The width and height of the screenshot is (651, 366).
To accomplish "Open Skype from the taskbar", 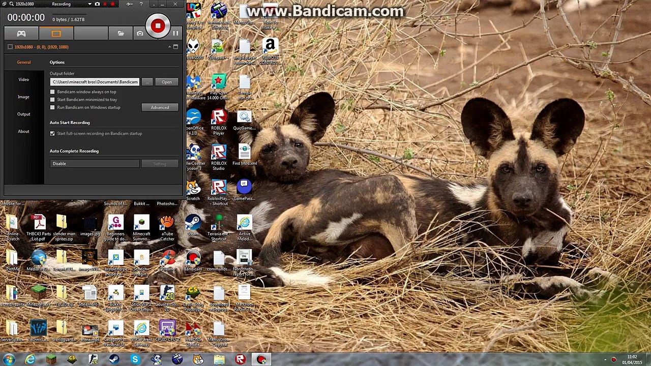I will [135, 359].
